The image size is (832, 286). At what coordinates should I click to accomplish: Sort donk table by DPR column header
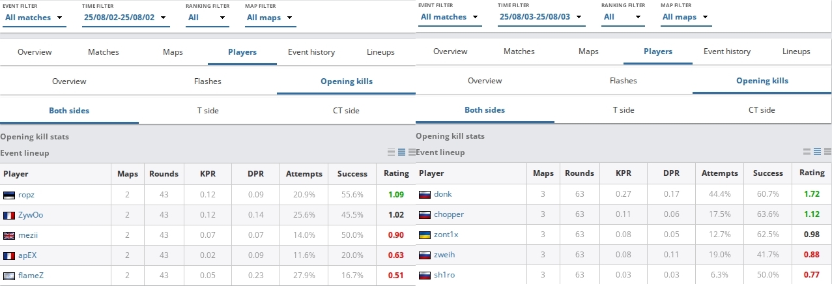671,173
